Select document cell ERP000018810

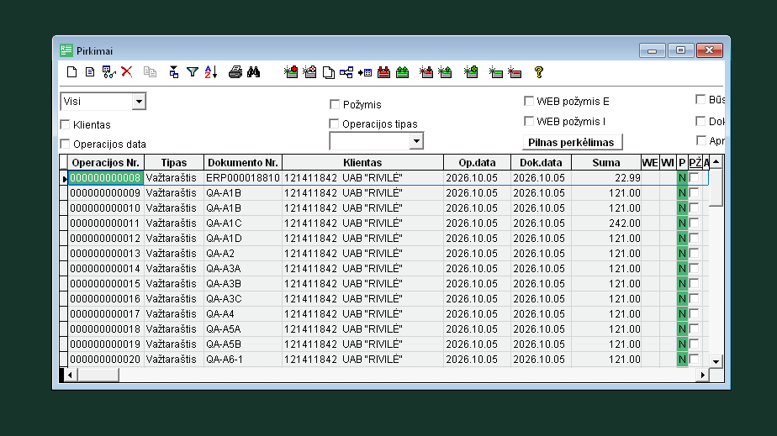pyautogui.click(x=243, y=177)
